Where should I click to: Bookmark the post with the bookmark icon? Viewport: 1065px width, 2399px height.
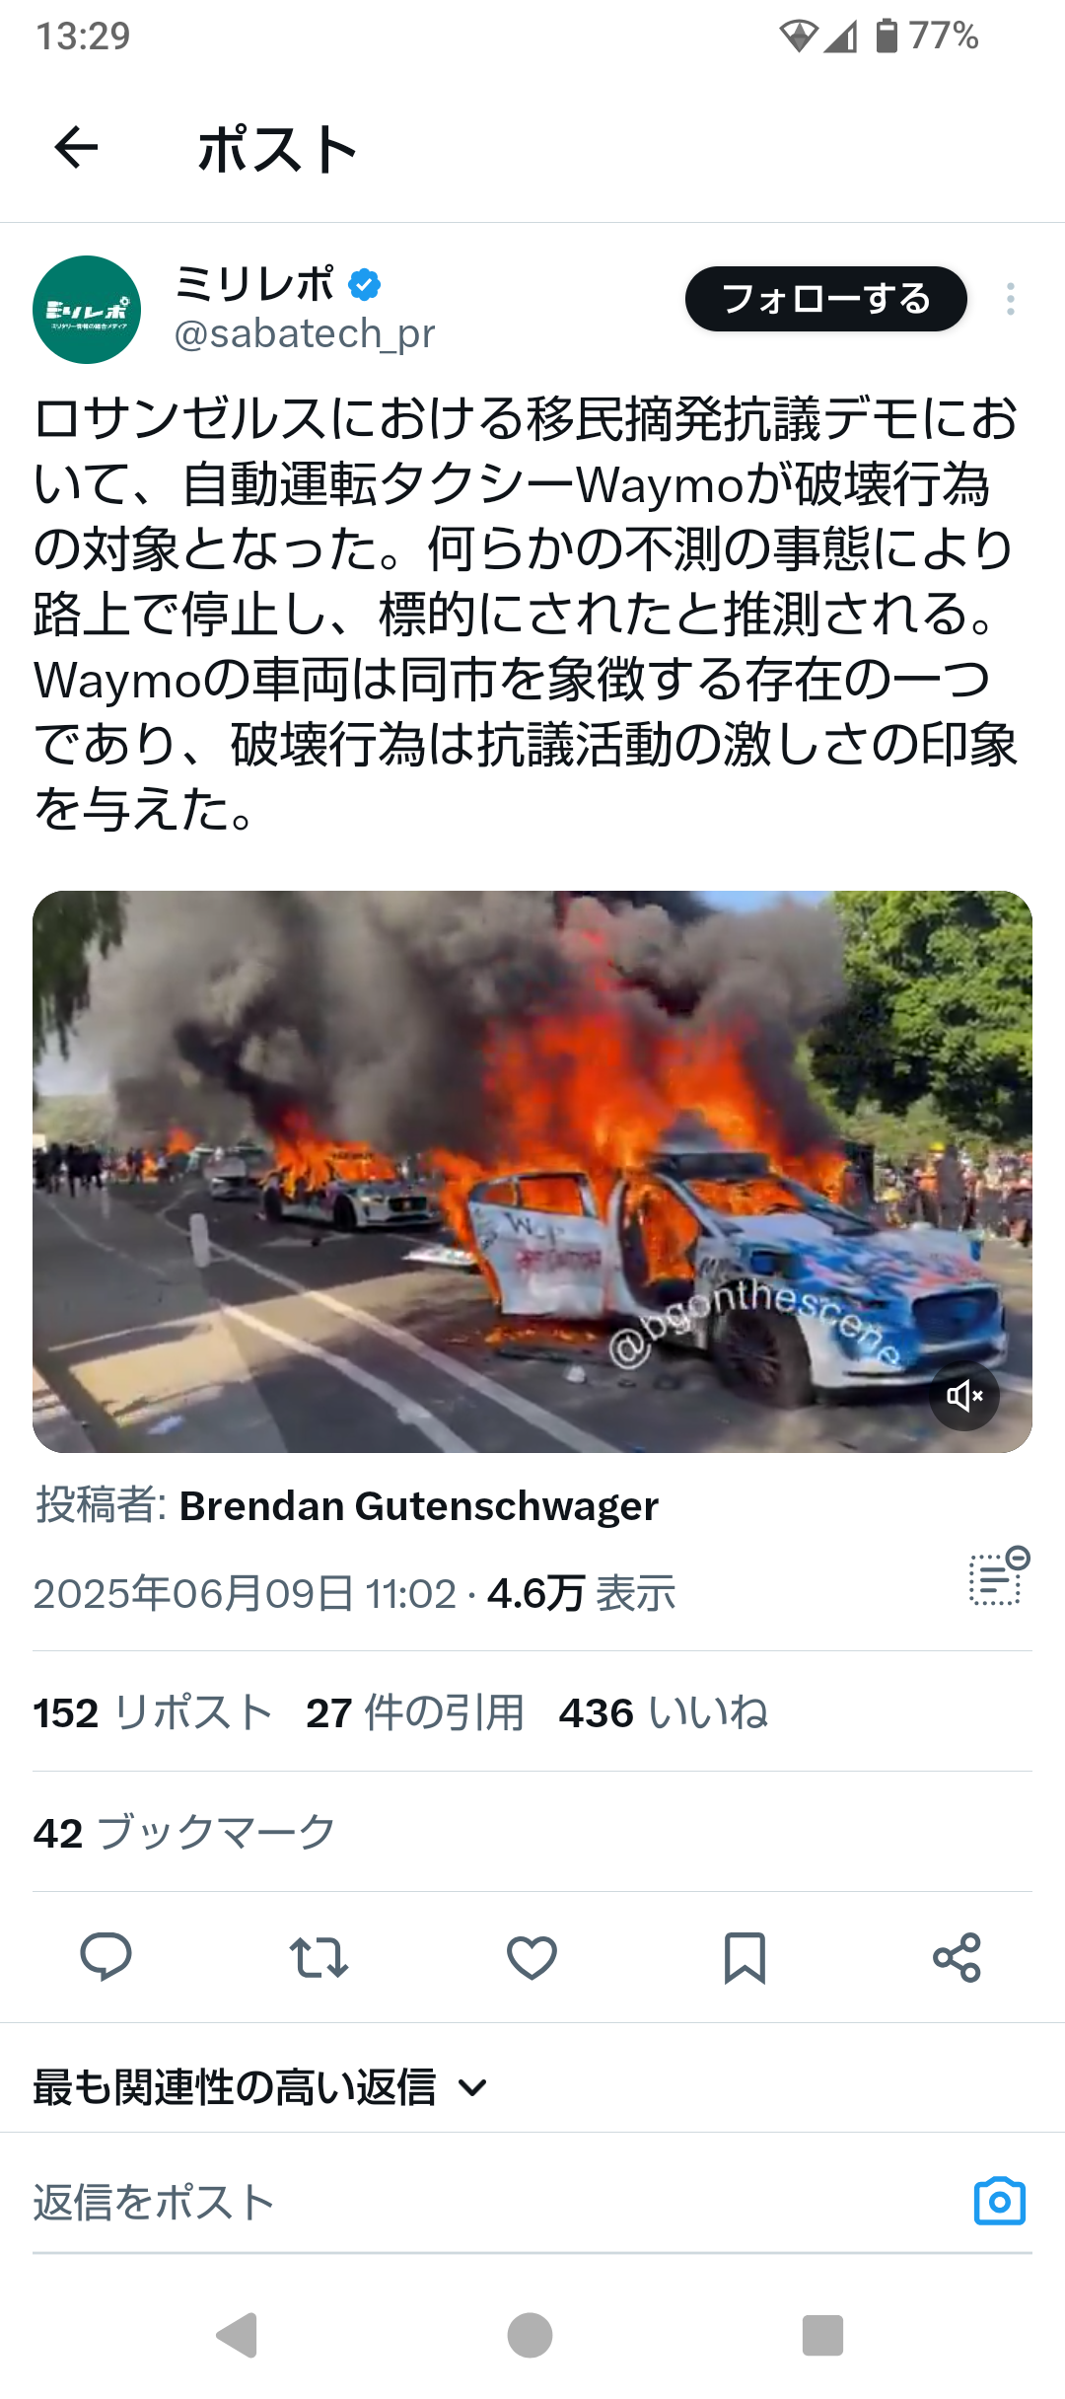[745, 1958]
